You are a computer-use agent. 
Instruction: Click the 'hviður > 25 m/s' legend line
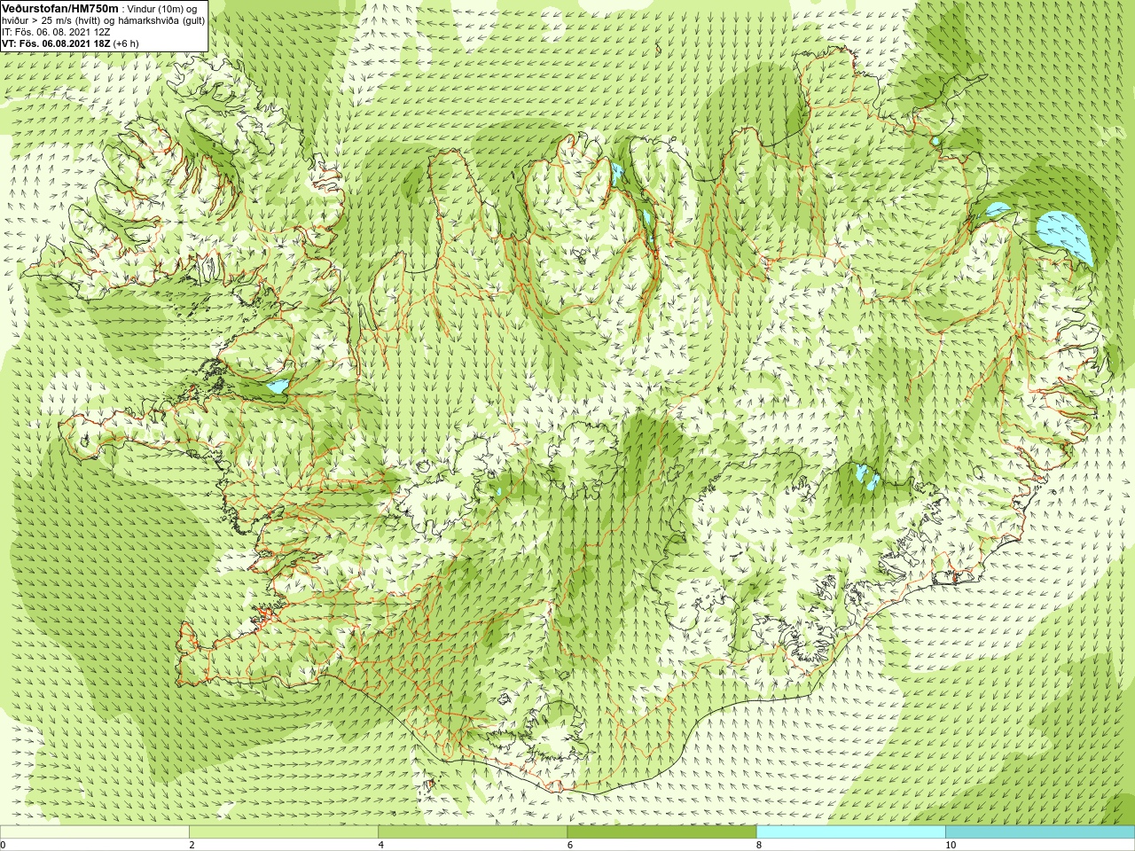tap(104, 20)
